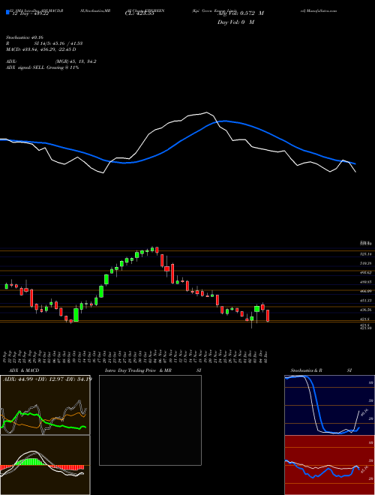
Task: Click the ADX signal: SELL Growing text
Action: click(x=42, y=67)
